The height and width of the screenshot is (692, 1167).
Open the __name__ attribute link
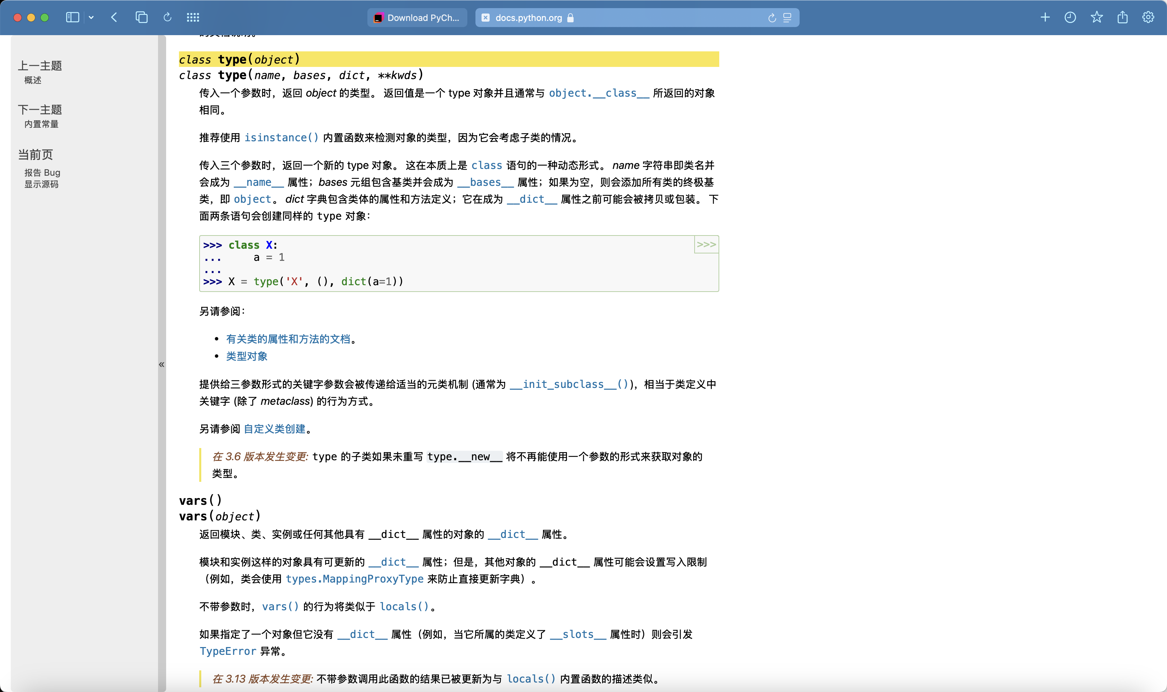tap(259, 182)
